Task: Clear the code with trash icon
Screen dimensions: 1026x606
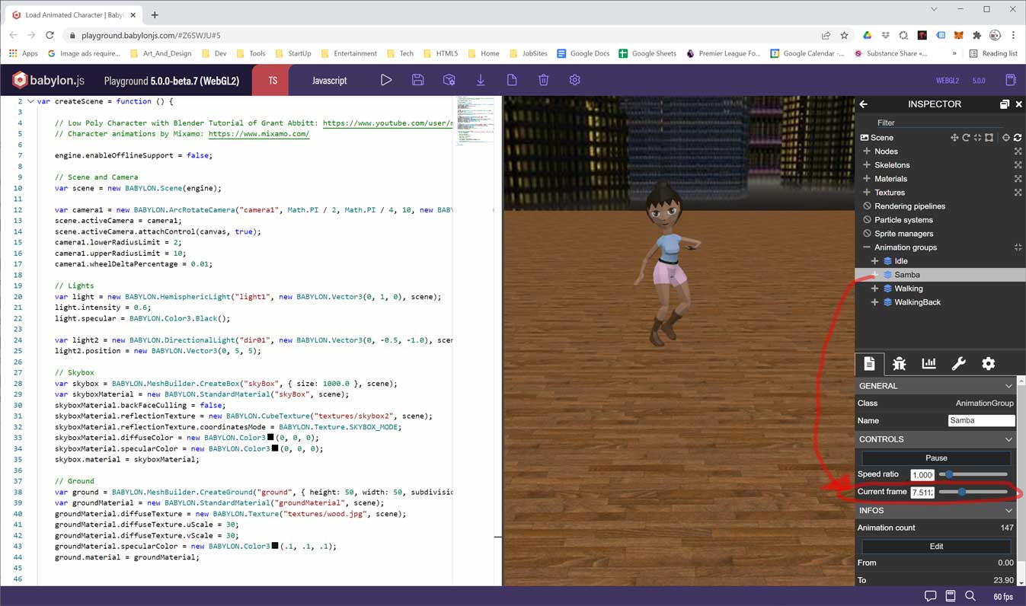Action: (543, 80)
